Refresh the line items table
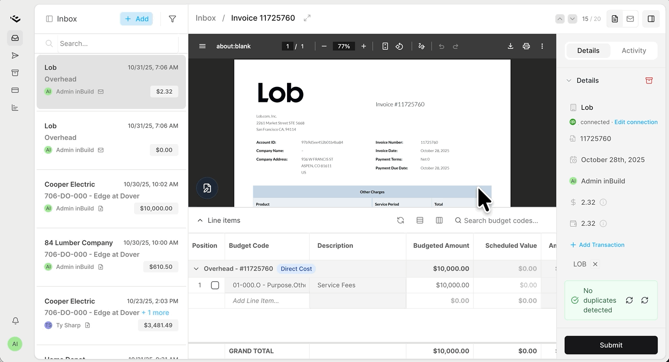The image size is (669, 362). [x=400, y=220]
